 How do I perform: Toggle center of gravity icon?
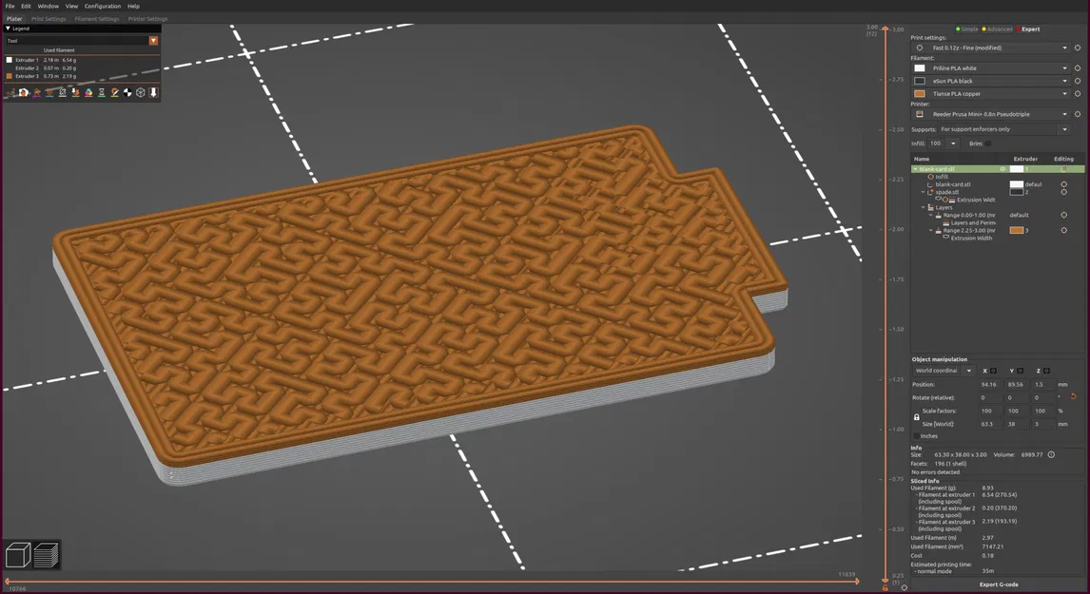tap(127, 92)
